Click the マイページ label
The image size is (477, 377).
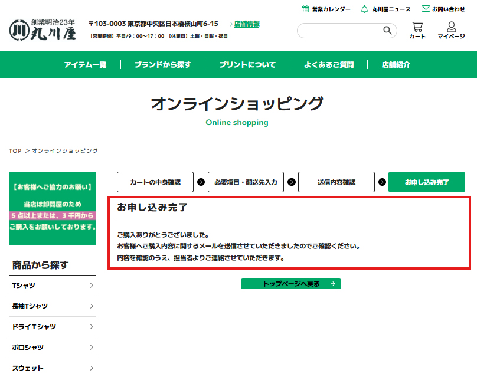tap(452, 36)
